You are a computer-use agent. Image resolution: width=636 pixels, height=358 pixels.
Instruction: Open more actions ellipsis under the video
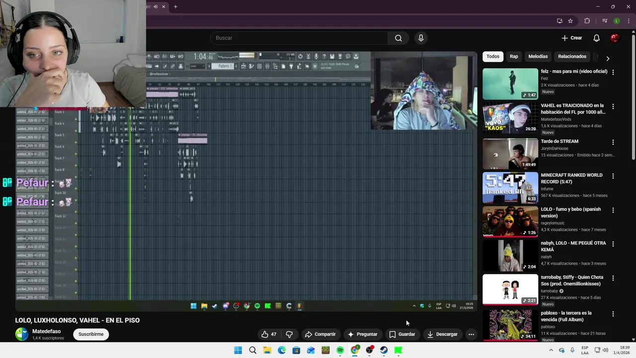click(471, 334)
